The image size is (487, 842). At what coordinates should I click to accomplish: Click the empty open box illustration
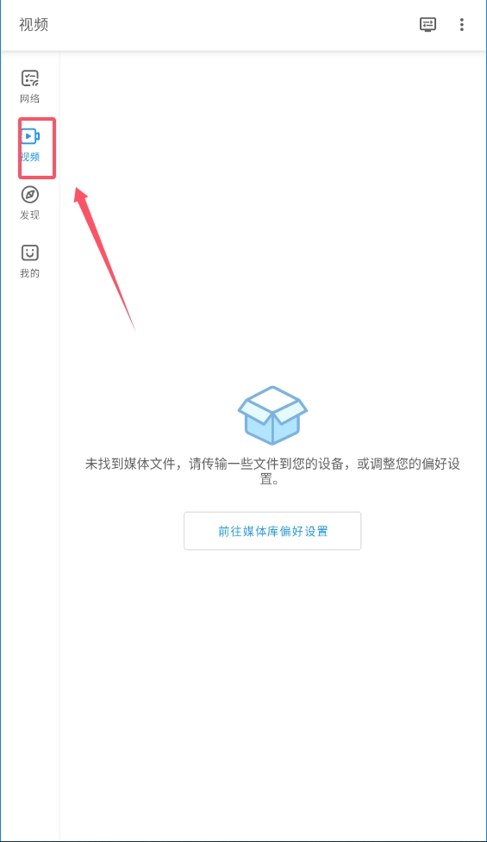click(272, 415)
